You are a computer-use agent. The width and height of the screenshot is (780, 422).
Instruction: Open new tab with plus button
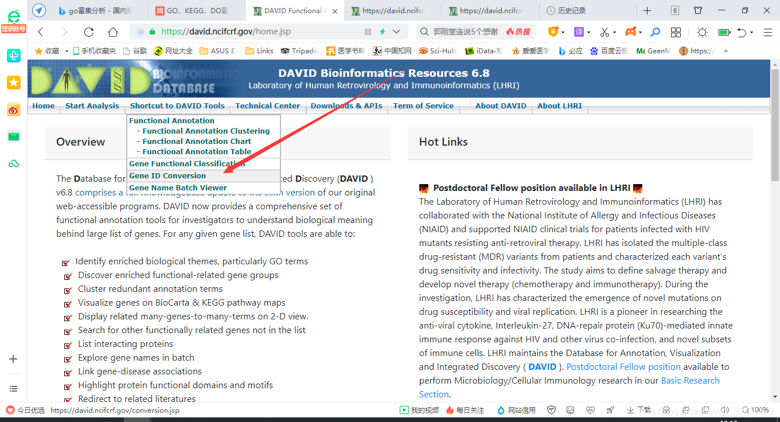click(x=647, y=10)
